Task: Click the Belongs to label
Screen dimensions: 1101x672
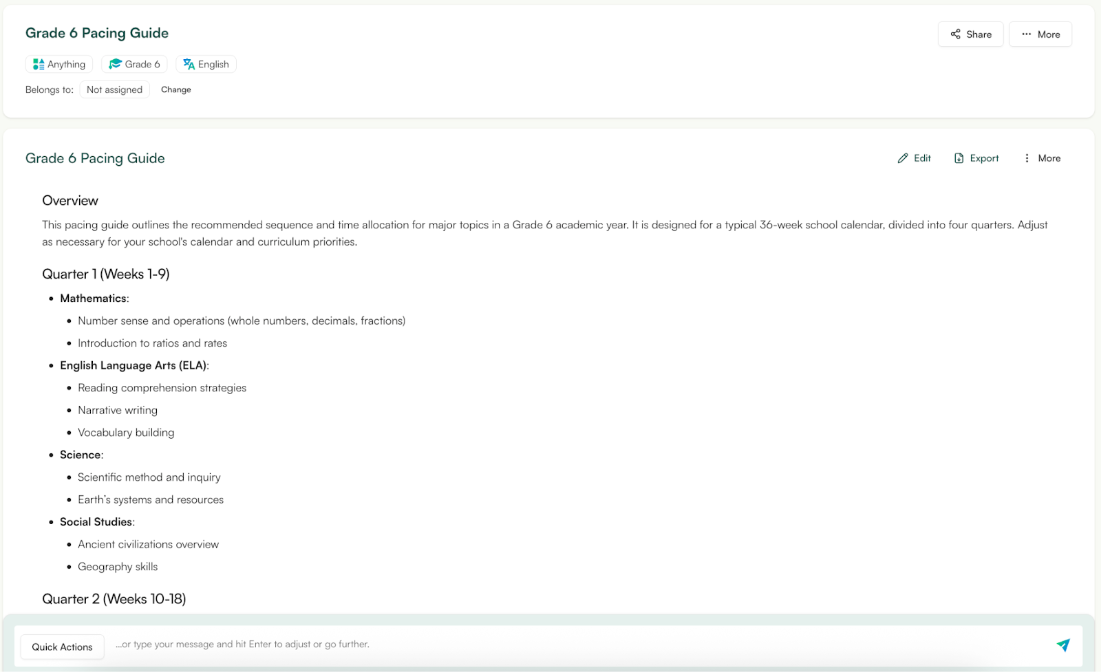Action: point(50,89)
